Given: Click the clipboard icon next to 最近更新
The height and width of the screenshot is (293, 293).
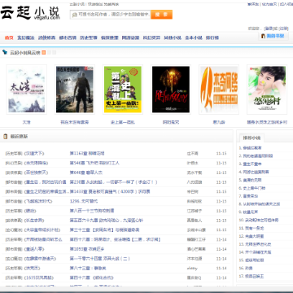Looking at the screenshot, I should (x=5, y=137).
